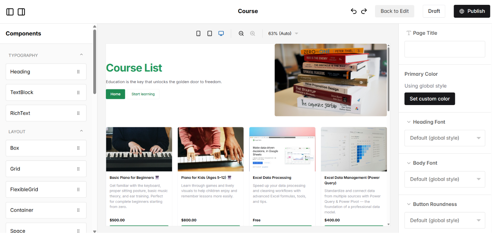The height and width of the screenshot is (233, 492).
Task: Click the Draft status button
Action: point(434,11)
